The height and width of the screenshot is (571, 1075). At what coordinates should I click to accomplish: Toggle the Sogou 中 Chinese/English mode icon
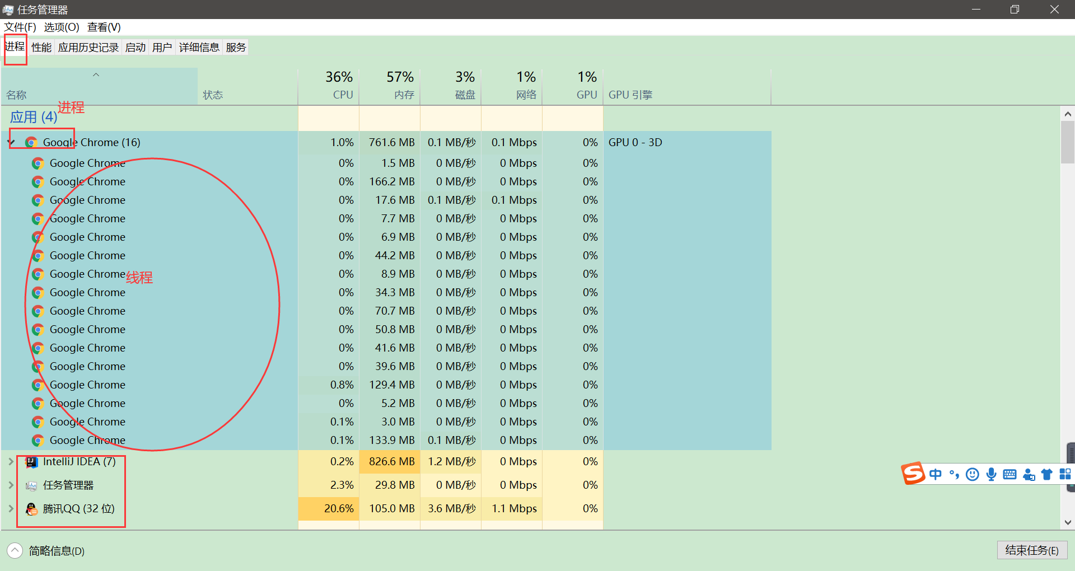coord(936,475)
